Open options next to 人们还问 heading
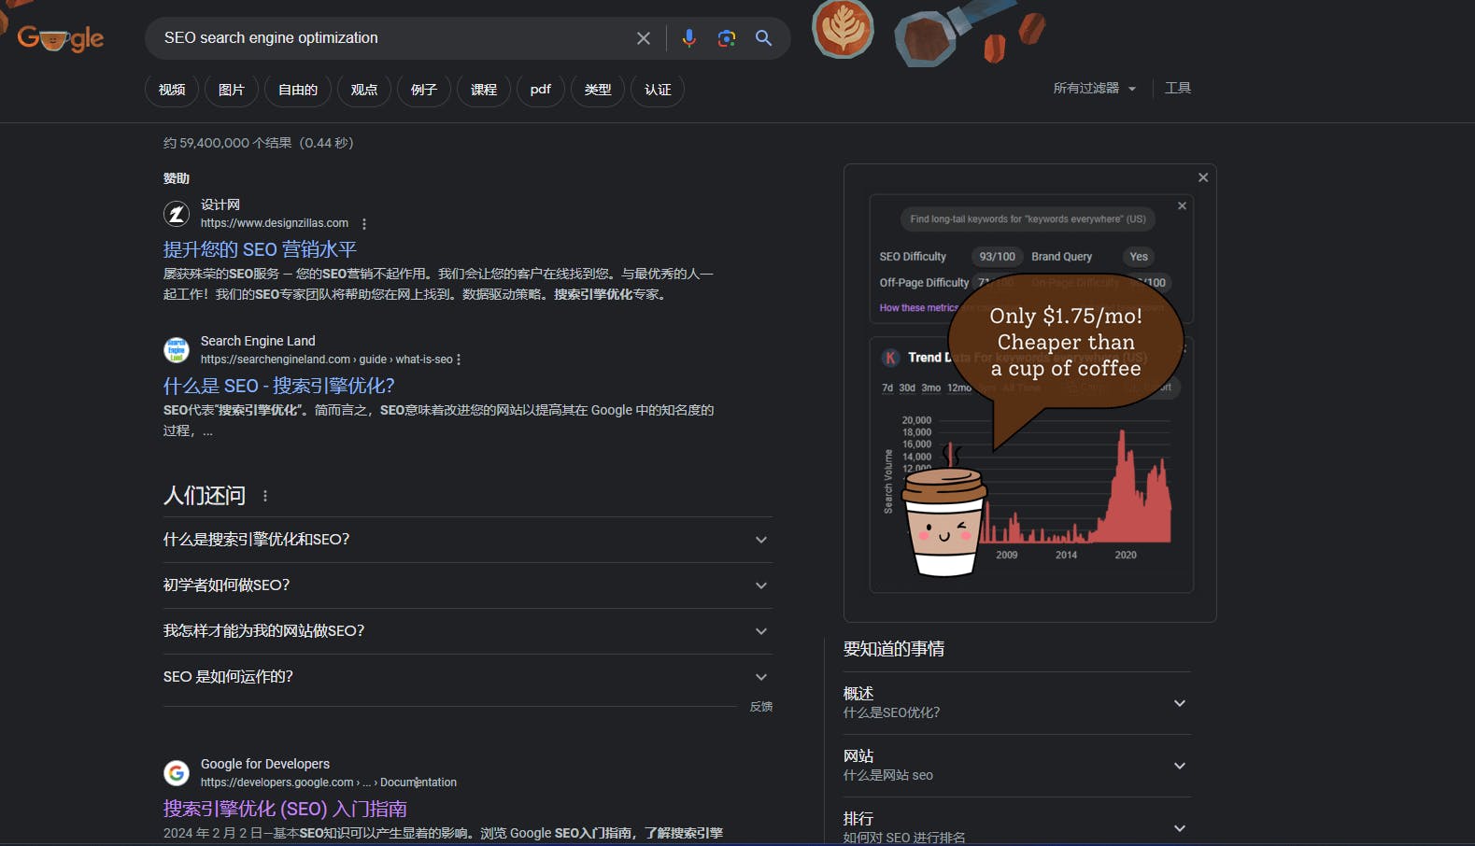Image resolution: width=1475 pixels, height=846 pixels. [x=265, y=496]
